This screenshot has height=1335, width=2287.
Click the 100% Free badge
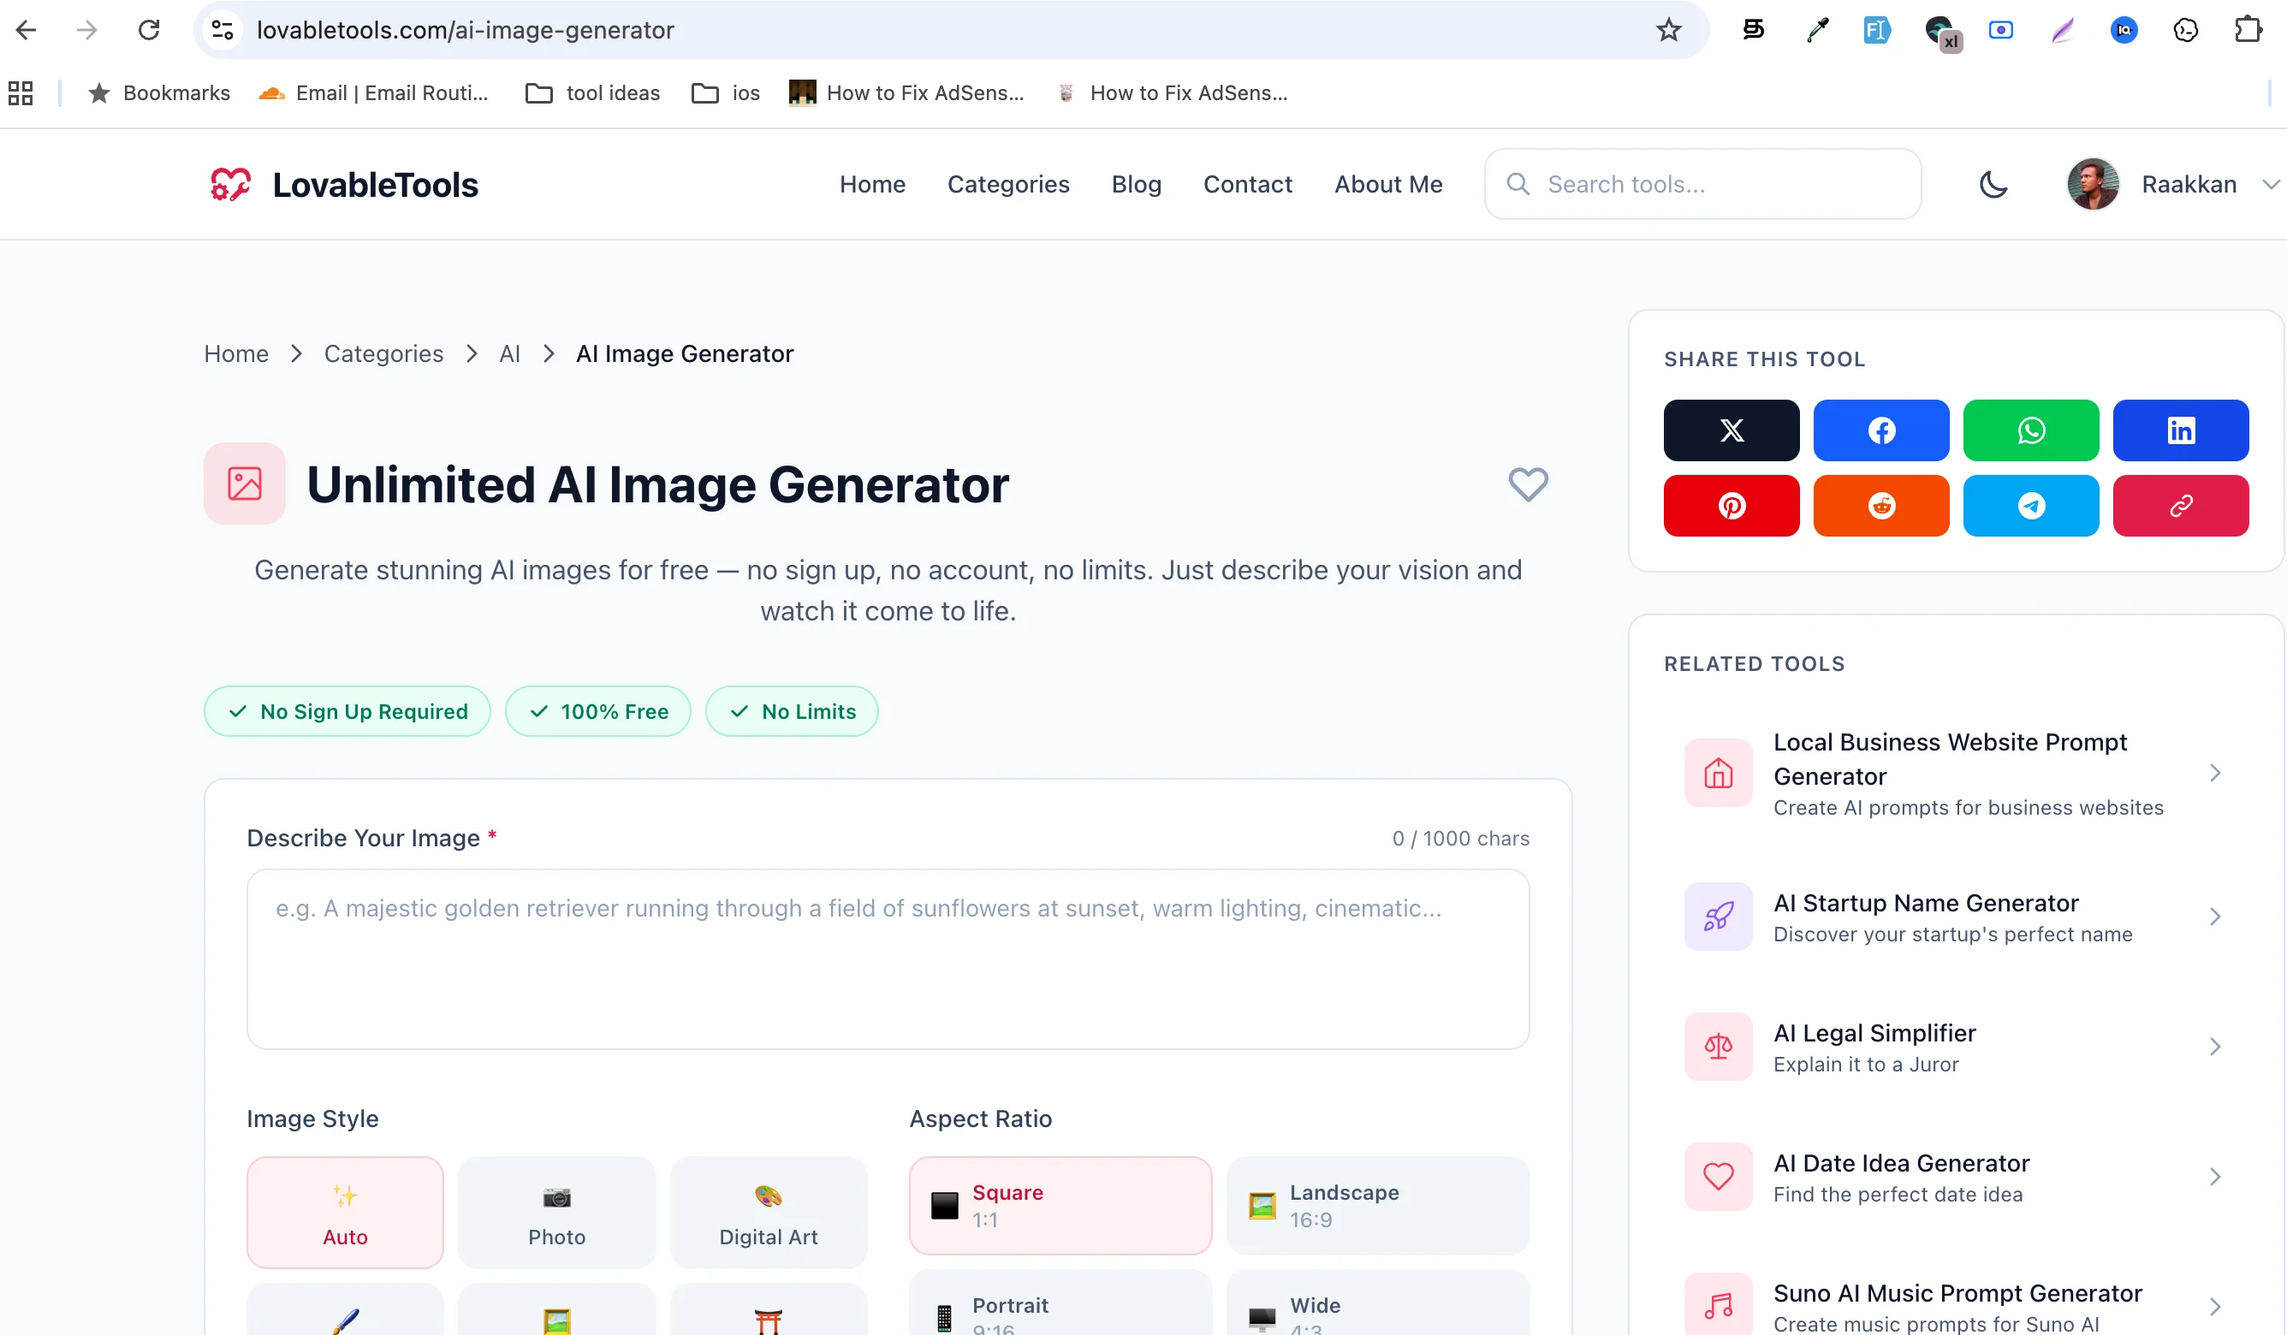click(x=597, y=711)
